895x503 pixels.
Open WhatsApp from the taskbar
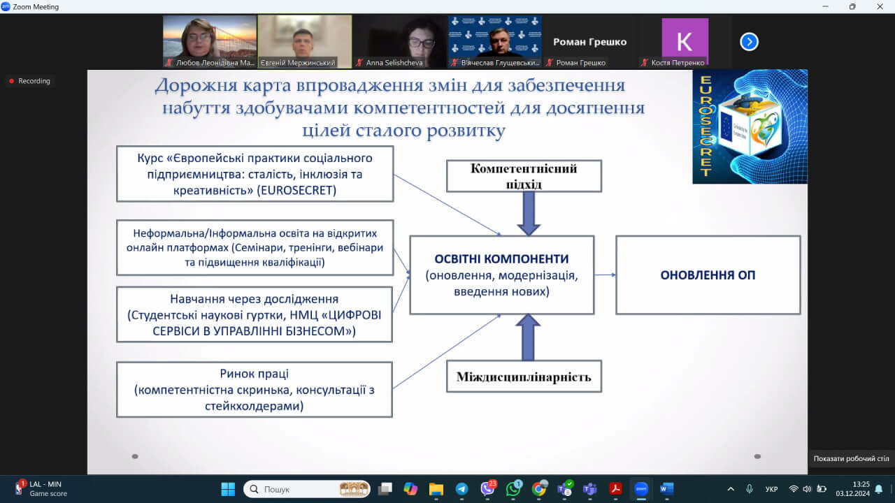coord(513,489)
